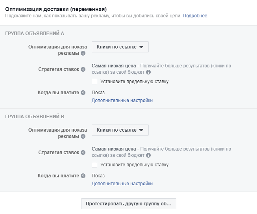This screenshot has width=257, height=214.
Task: Click dropdown arrow in Group B optimization selector
Action: pos(141,130)
